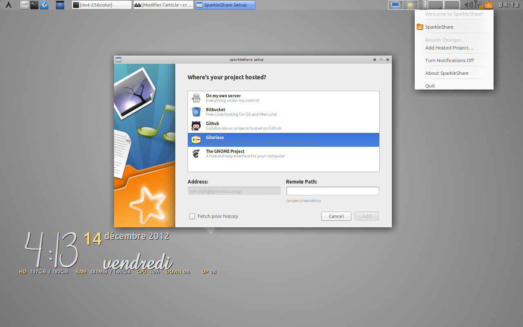
Task: Click the SparkleShare orange folder tray icon
Action: point(489,5)
